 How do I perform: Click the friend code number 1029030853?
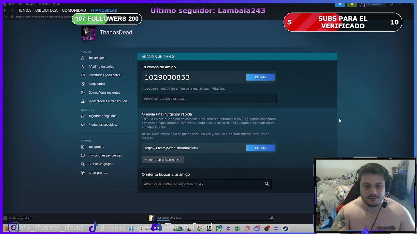(x=167, y=77)
